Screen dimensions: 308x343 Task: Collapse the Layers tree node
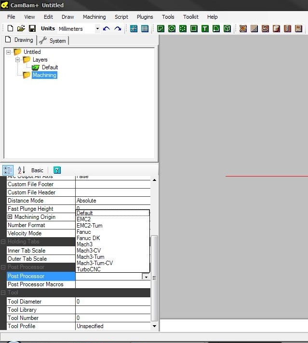point(17,60)
